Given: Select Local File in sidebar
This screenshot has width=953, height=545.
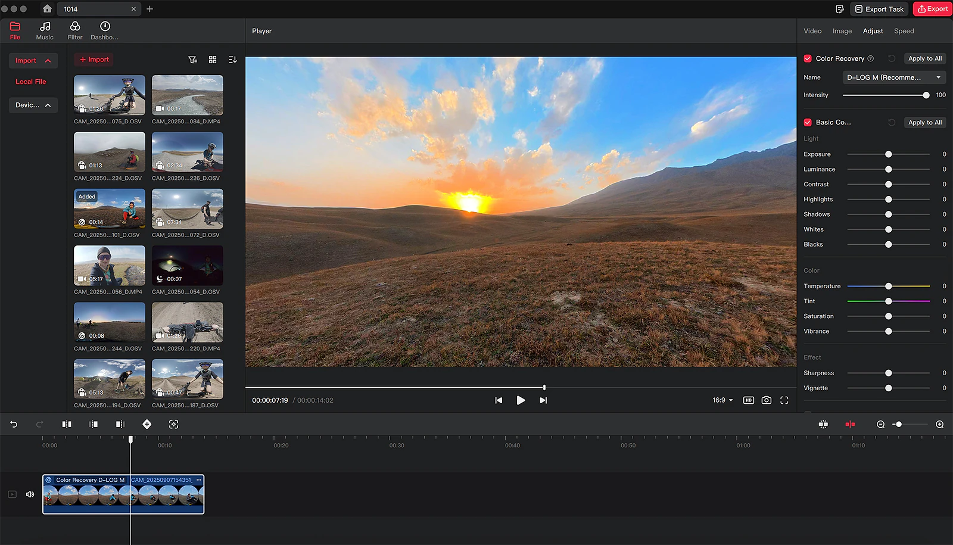Looking at the screenshot, I should [31, 82].
